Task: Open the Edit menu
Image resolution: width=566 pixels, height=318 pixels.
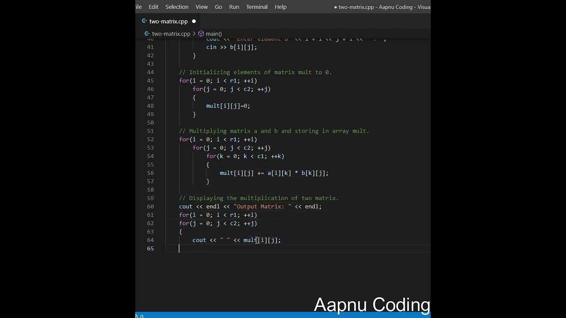Action: [153, 7]
